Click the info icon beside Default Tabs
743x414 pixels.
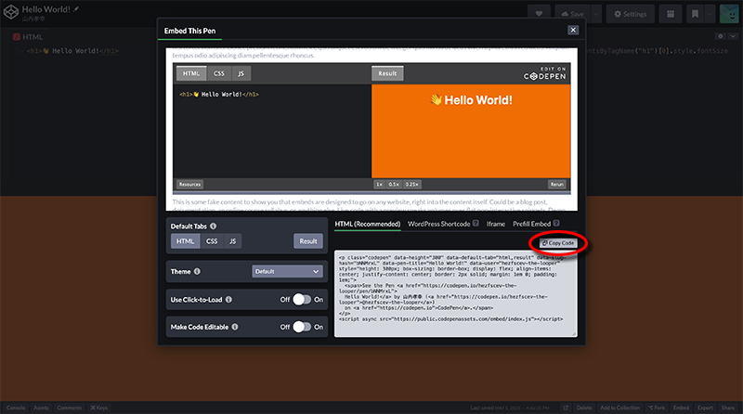(215, 225)
